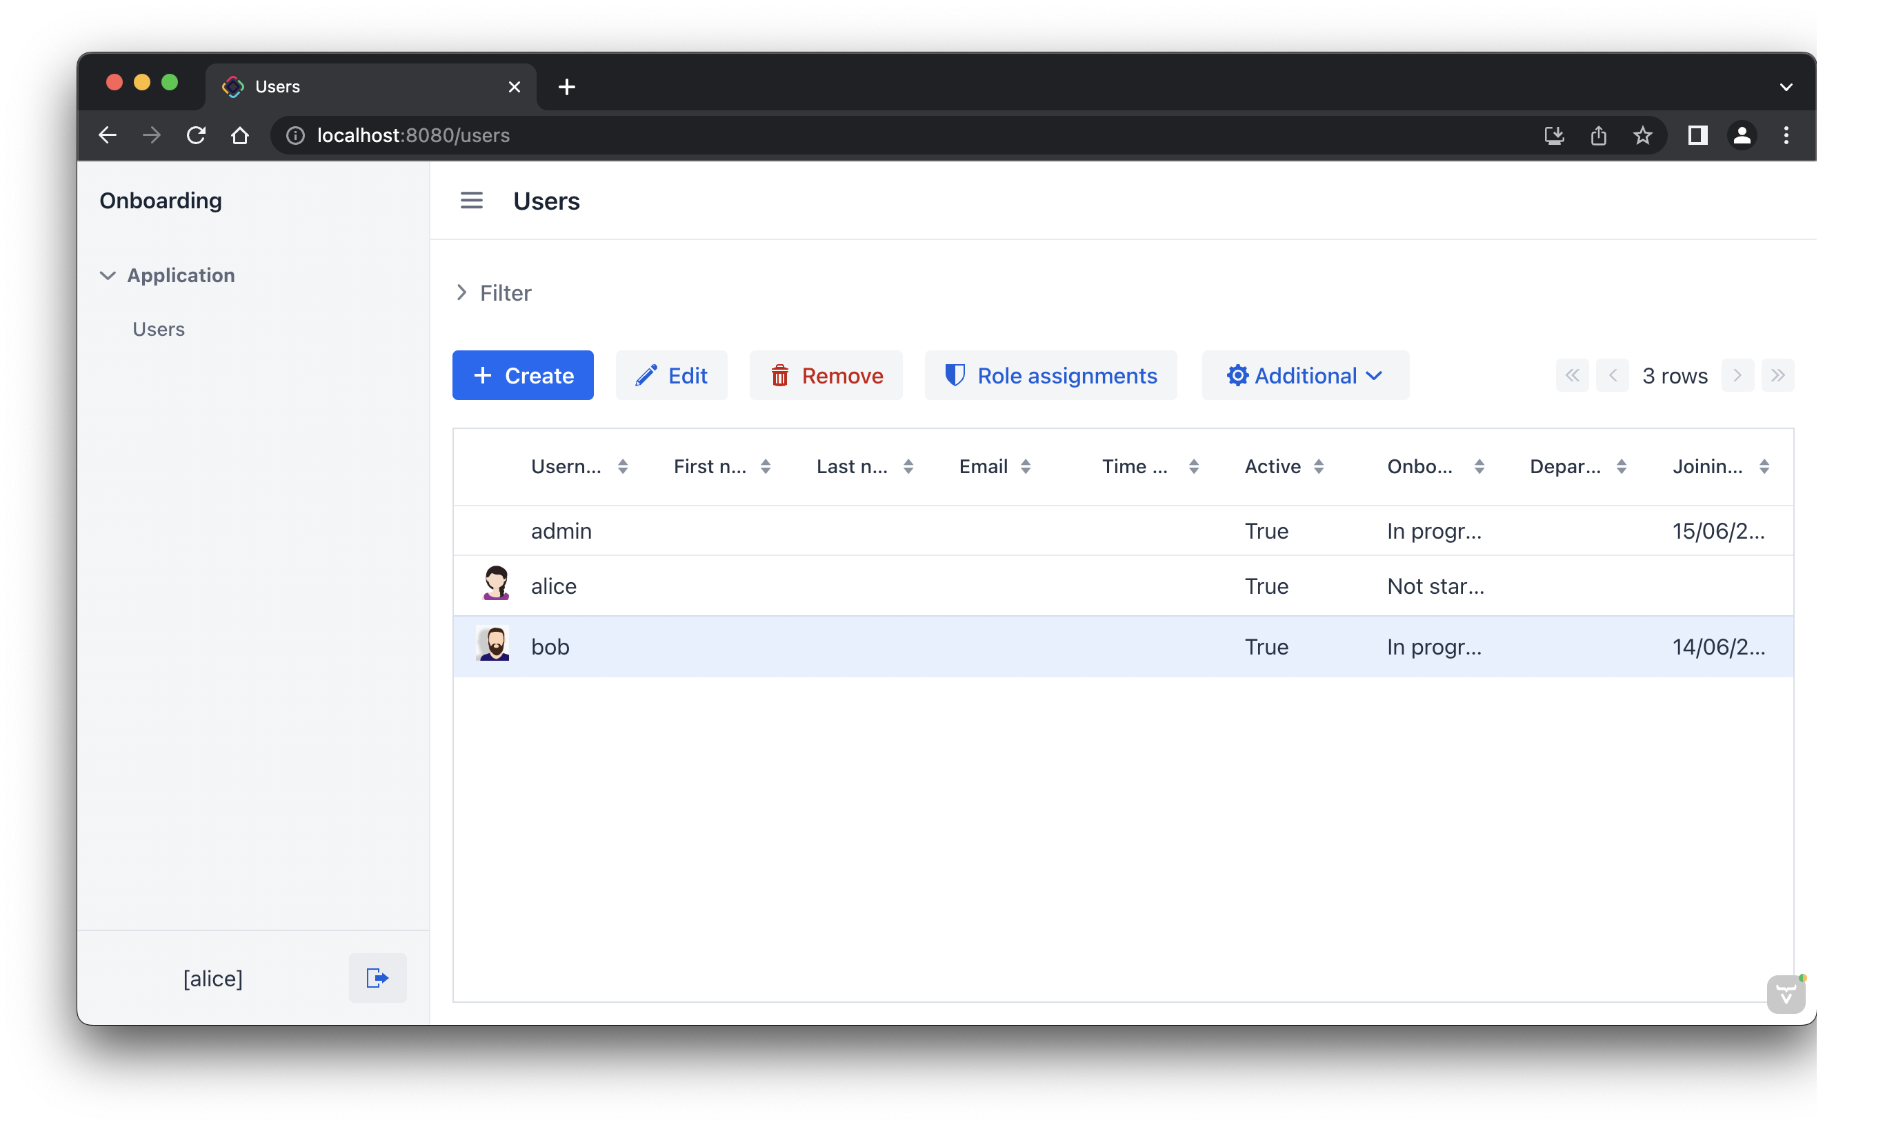This screenshot has width=1894, height=1127.
Task: Open the browser side panel icon
Action: click(x=1697, y=135)
